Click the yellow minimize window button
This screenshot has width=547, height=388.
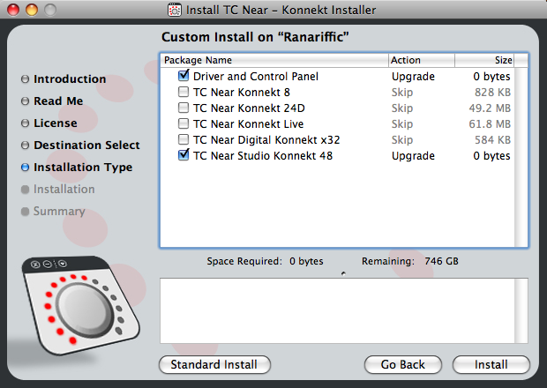[x=32, y=10]
